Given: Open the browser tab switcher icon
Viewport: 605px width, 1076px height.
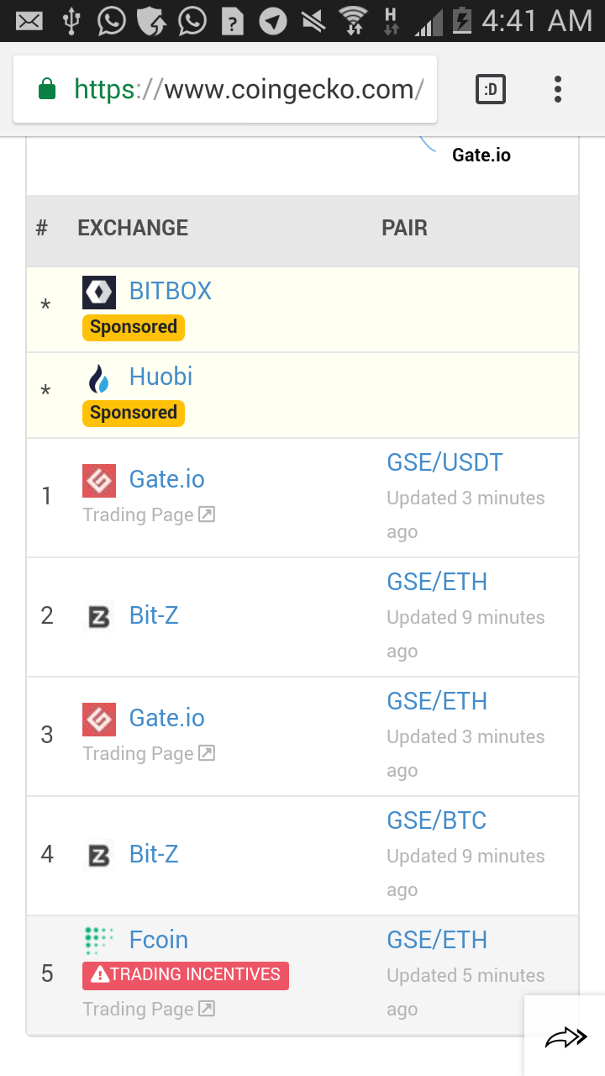Looking at the screenshot, I should (491, 89).
